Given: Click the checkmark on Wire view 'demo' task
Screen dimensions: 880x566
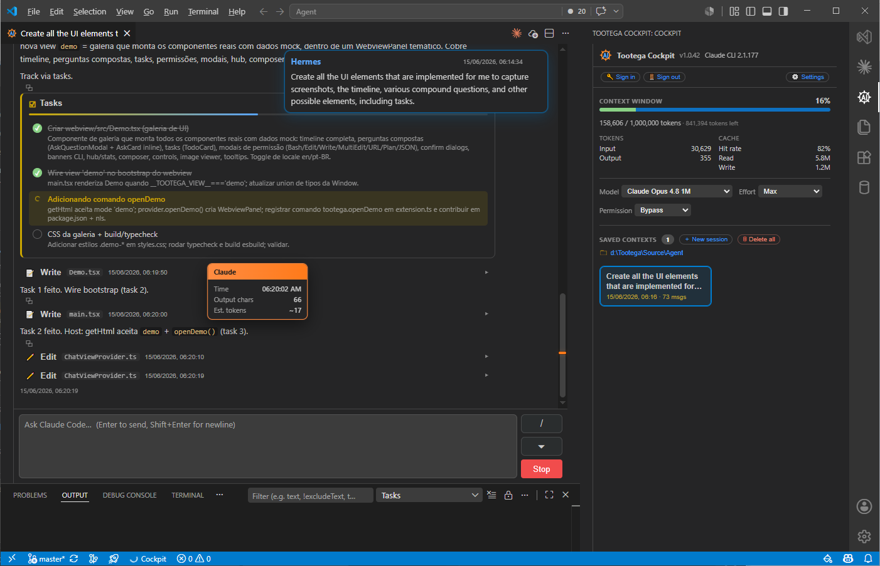Looking at the screenshot, I should pyautogui.click(x=37, y=173).
